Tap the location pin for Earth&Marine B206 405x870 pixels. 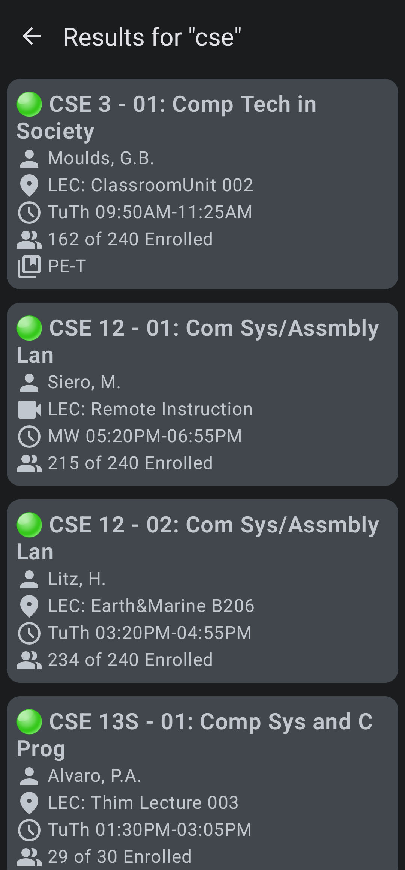click(x=30, y=605)
